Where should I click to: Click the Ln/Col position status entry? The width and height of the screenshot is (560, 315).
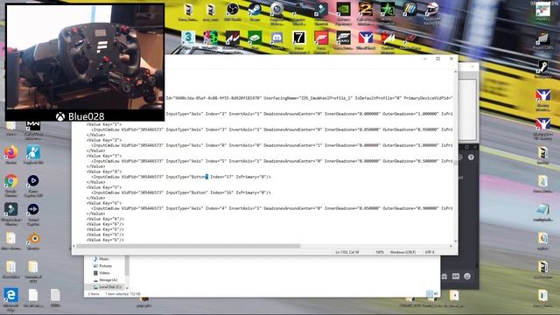tap(347, 252)
